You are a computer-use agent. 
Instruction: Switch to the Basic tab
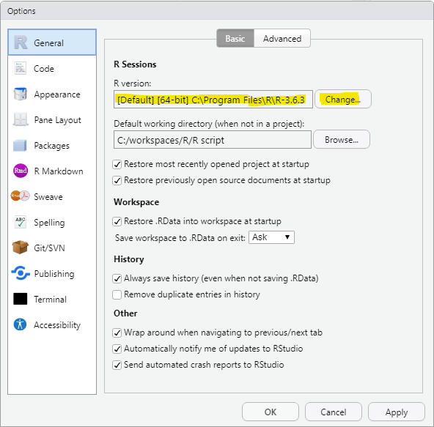pyautogui.click(x=235, y=38)
